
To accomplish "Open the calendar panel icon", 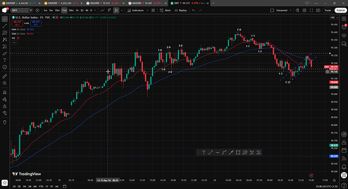I will coord(344,150).
